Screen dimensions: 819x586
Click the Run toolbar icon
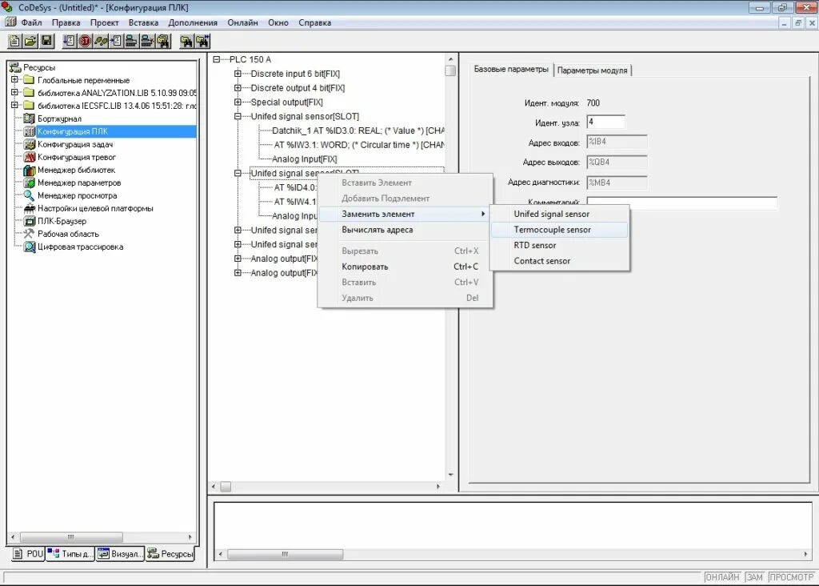click(69, 41)
